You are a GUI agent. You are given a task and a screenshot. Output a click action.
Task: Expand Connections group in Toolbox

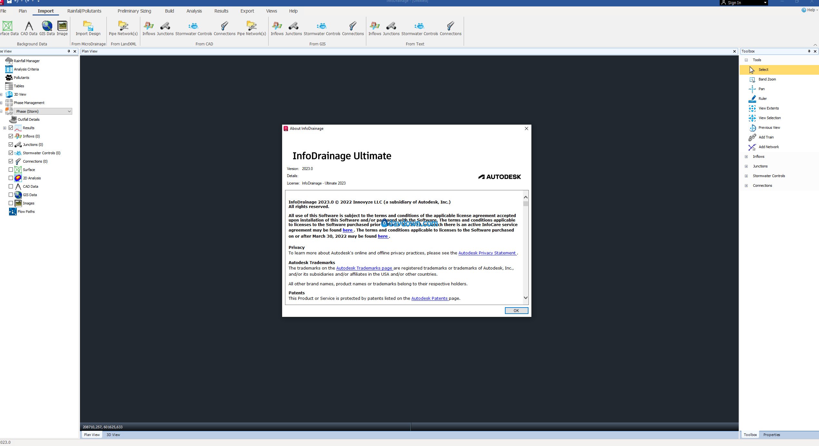[x=746, y=185]
